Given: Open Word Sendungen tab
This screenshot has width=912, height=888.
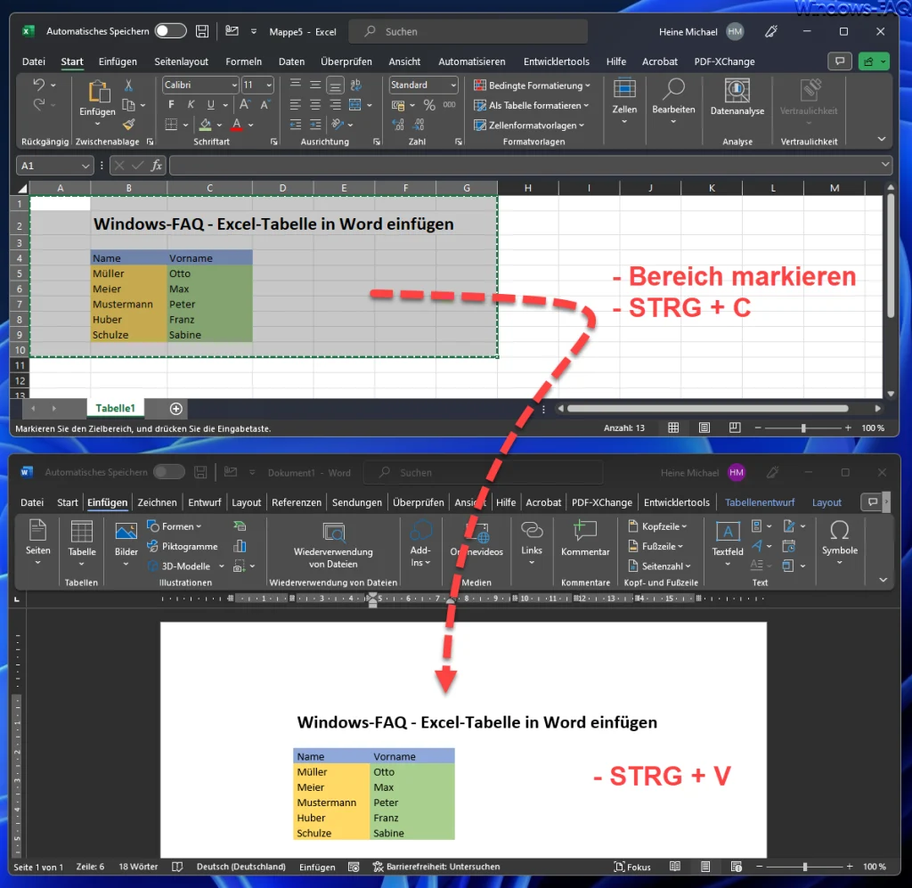Looking at the screenshot, I should pyautogui.click(x=356, y=502).
